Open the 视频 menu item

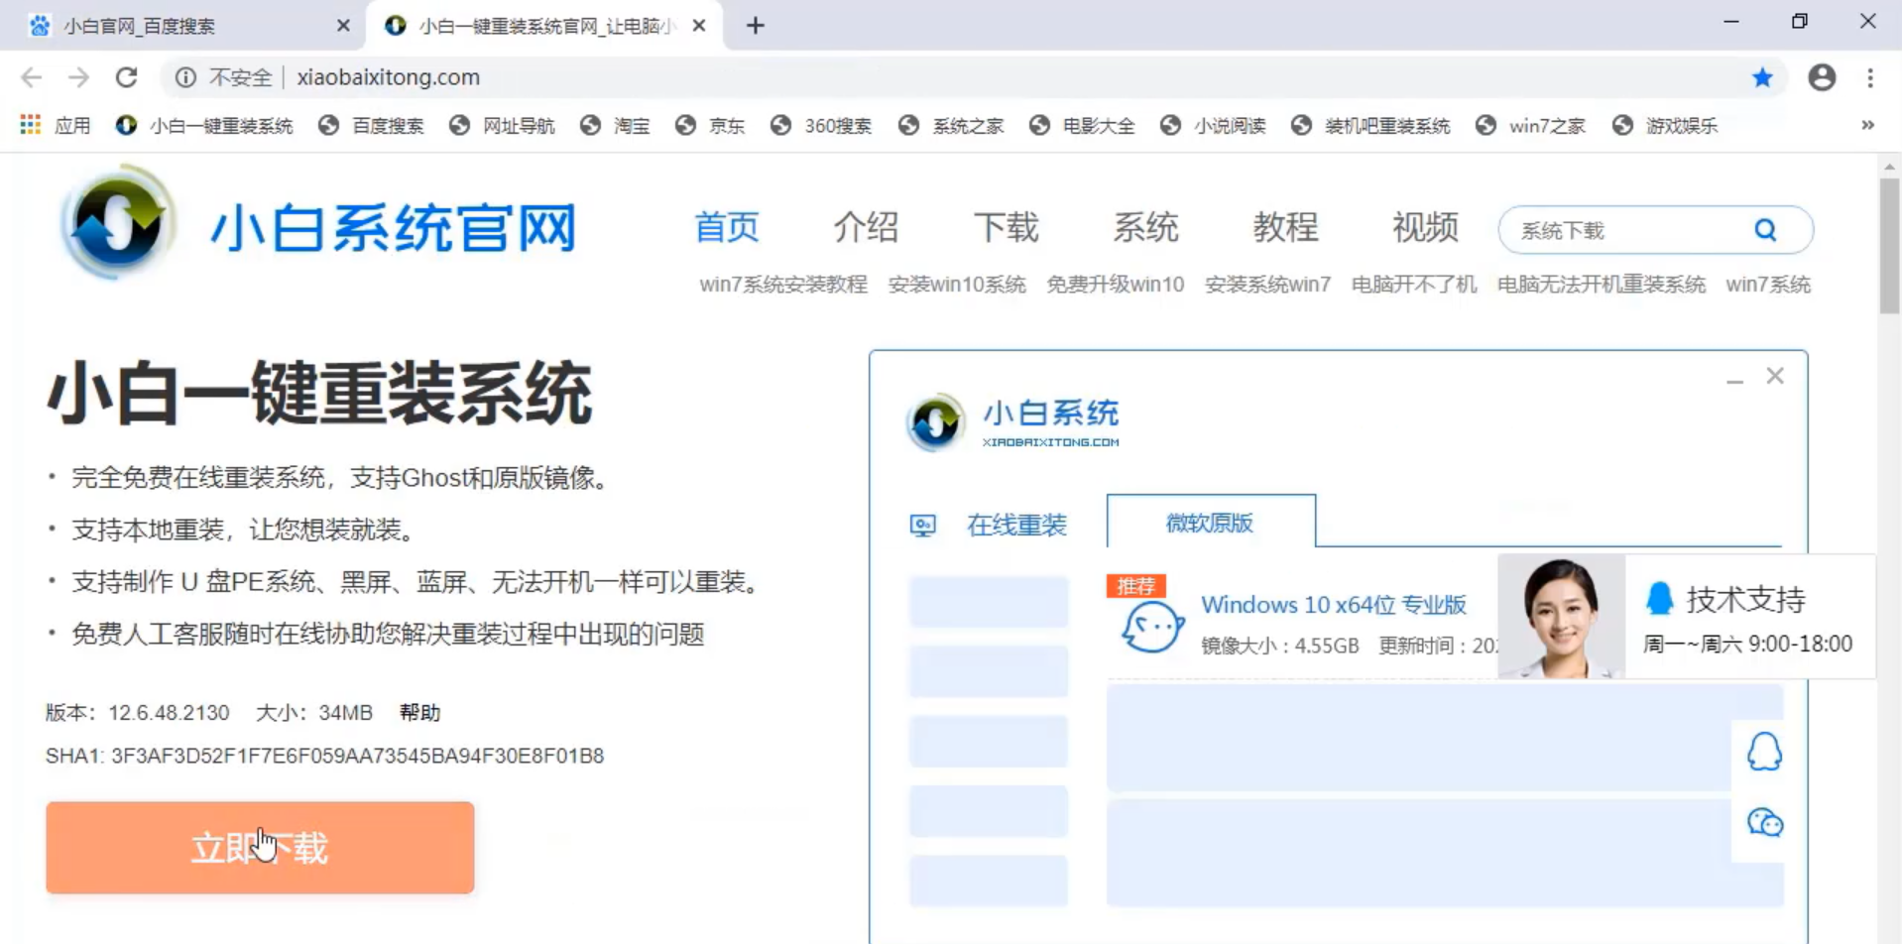[x=1425, y=227]
